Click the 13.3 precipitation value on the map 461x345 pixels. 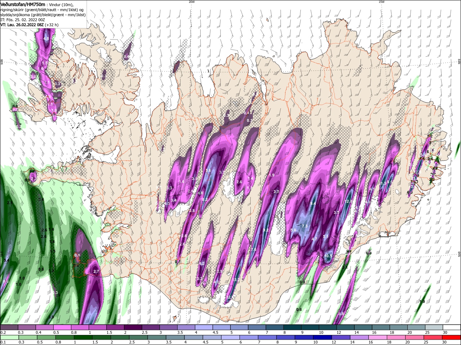click(x=236, y=280)
